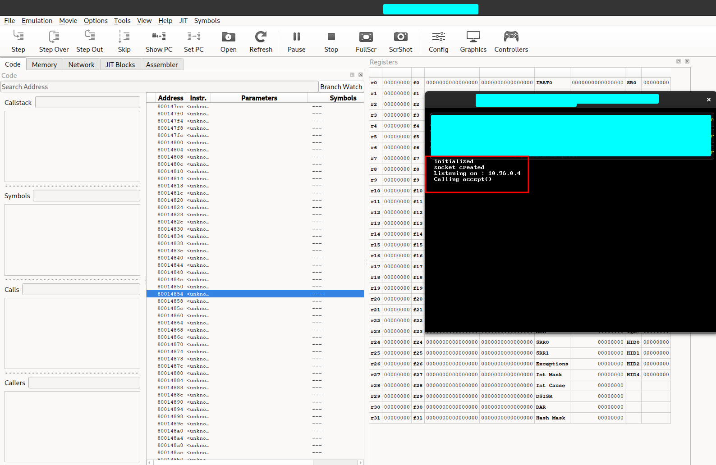The height and width of the screenshot is (465, 716).
Task: Click the DSISR register value
Action: (597, 396)
